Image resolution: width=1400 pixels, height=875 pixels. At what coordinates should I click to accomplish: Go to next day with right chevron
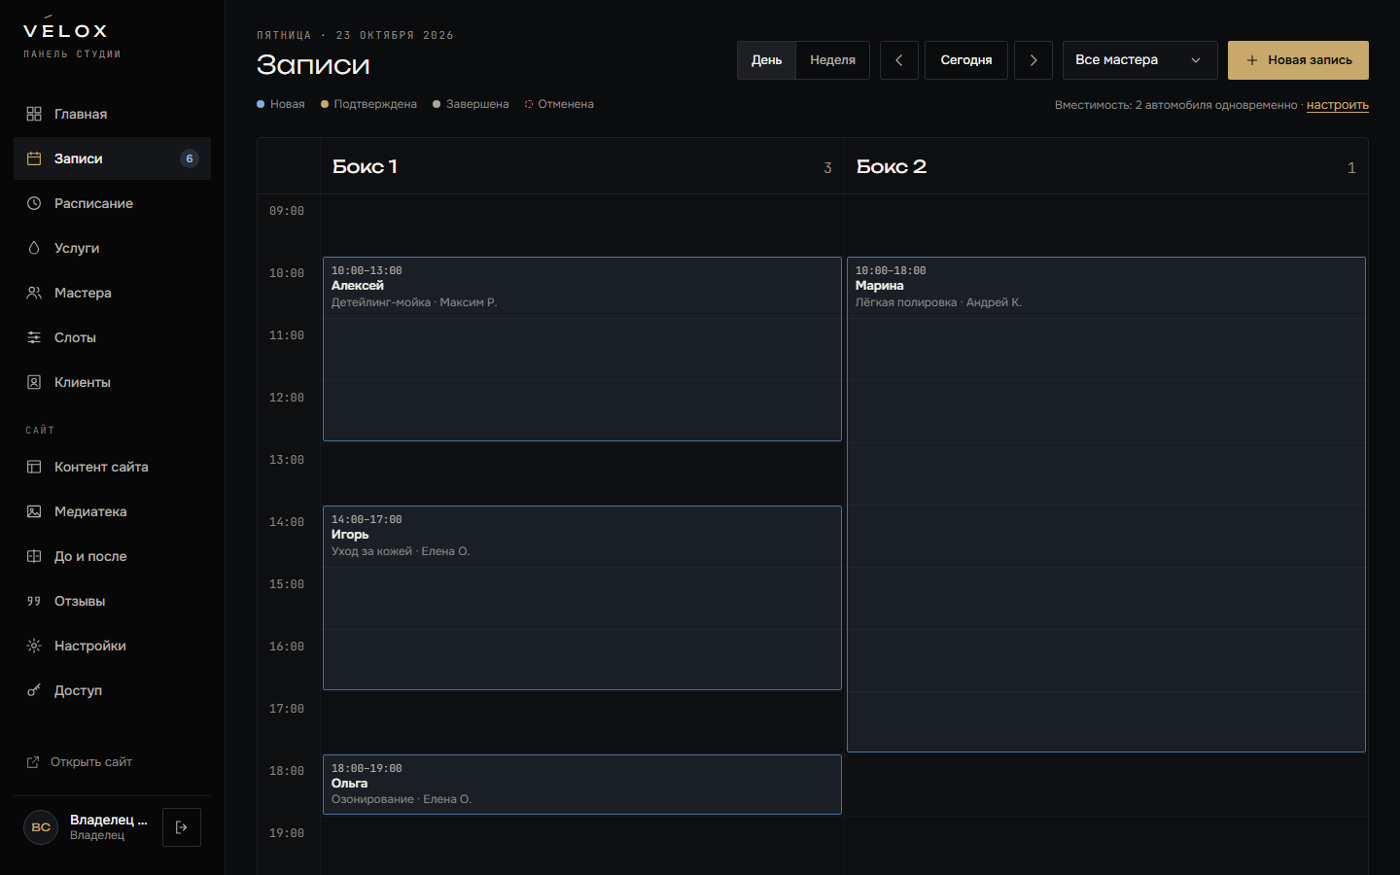pos(1033,60)
